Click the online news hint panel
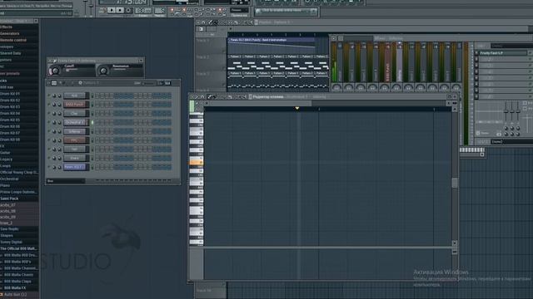 click(286, 11)
